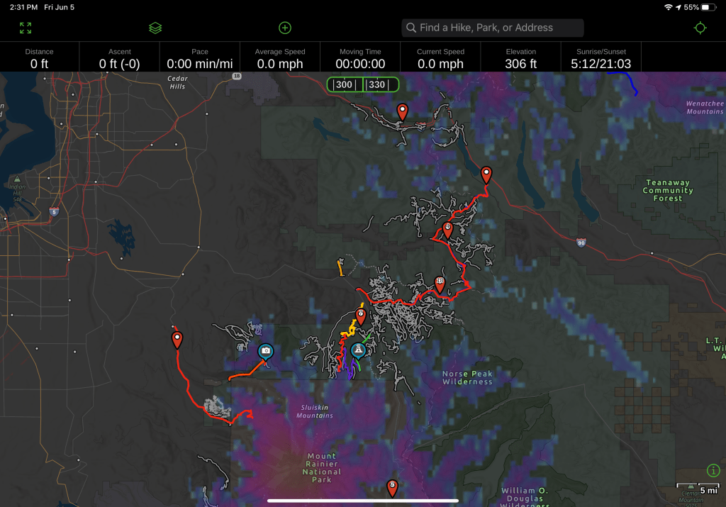This screenshot has height=507, width=726.
Task: Open the map layers menu
Action: tap(155, 28)
